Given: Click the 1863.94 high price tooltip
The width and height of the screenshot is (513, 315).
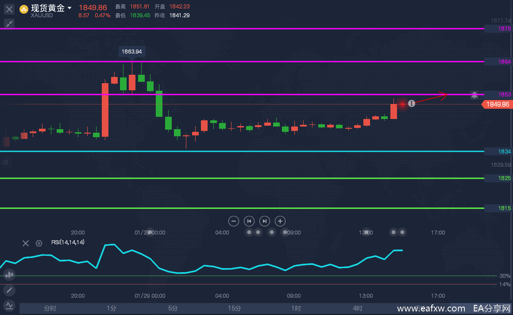Looking at the screenshot, I should pyautogui.click(x=132, y=52).
